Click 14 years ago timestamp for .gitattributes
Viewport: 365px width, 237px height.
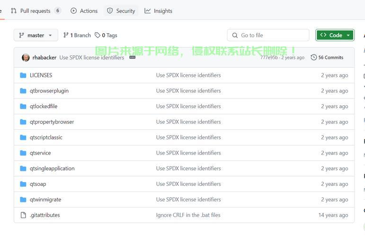(333, 215)
